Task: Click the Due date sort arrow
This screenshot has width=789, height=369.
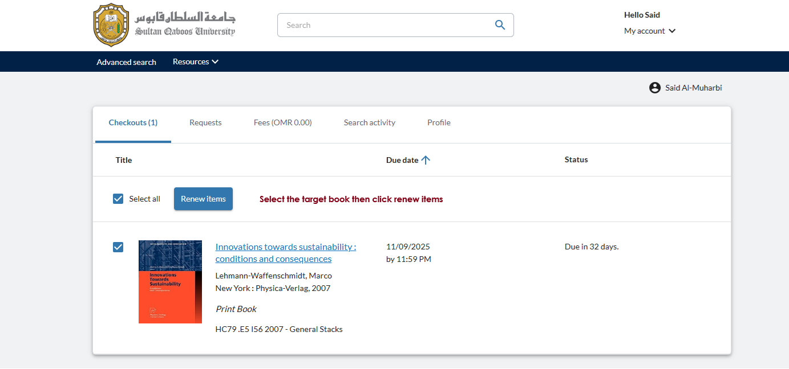Action: pyautogui.click(x=426, y=160)
